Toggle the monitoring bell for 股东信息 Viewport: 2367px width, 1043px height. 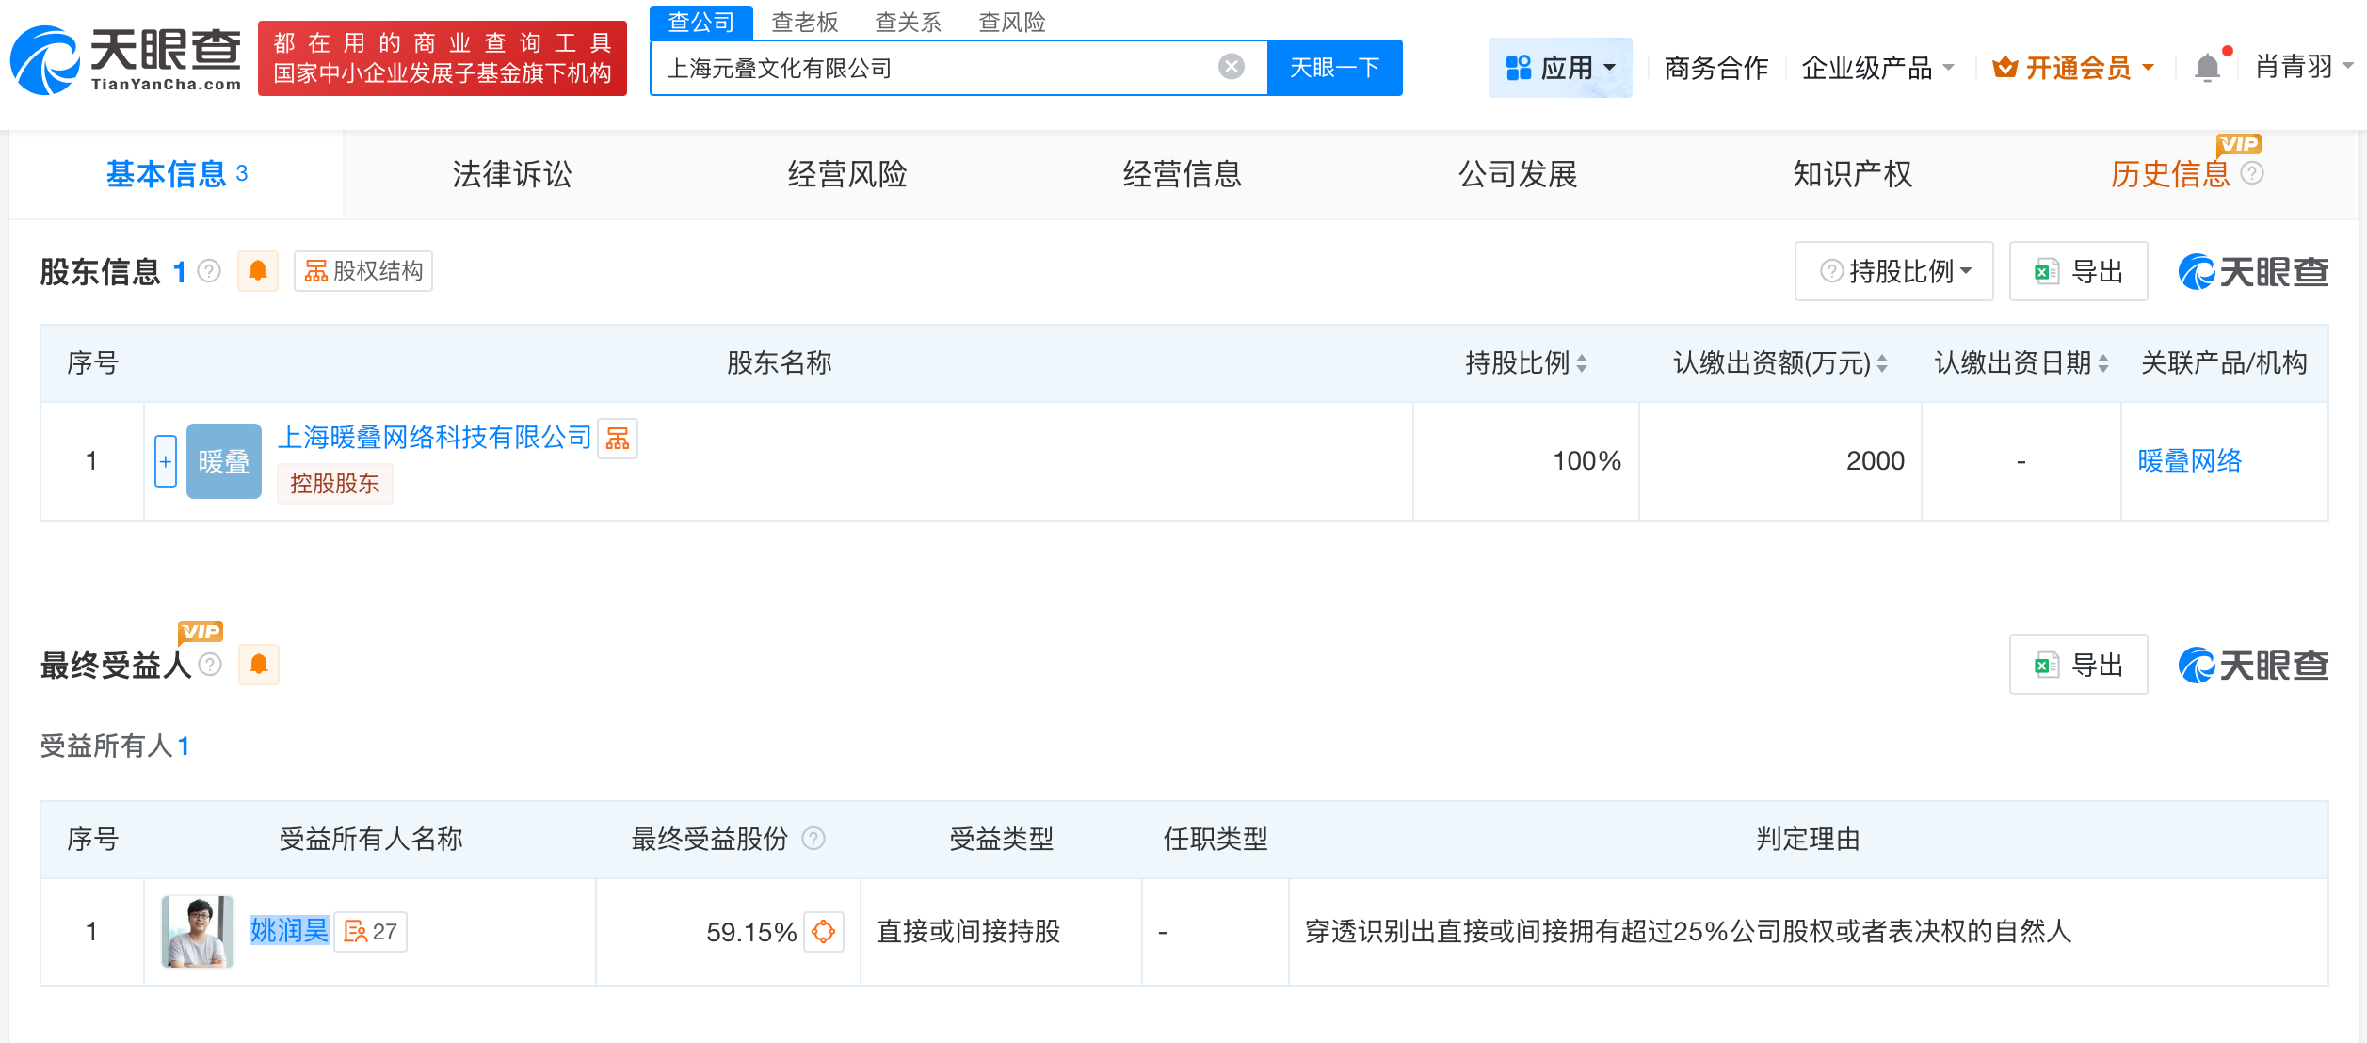pos(257,271)
